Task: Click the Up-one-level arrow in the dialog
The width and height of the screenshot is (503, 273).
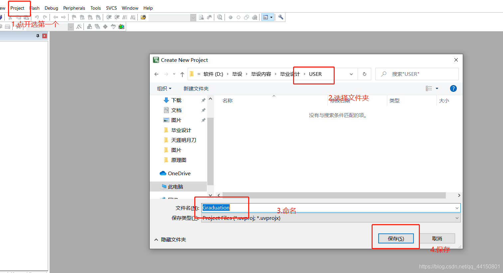Action: click(x=182, y=74)
